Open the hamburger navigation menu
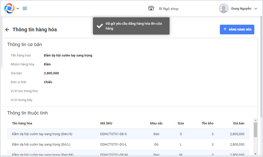Screen dimensions: 263x157 (25, 8)
